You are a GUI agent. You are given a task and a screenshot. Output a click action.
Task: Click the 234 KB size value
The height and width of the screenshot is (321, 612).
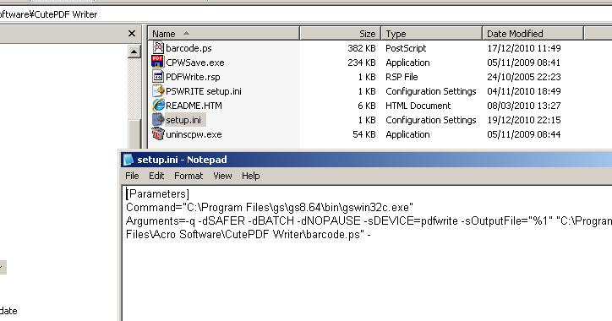[362, 63]
